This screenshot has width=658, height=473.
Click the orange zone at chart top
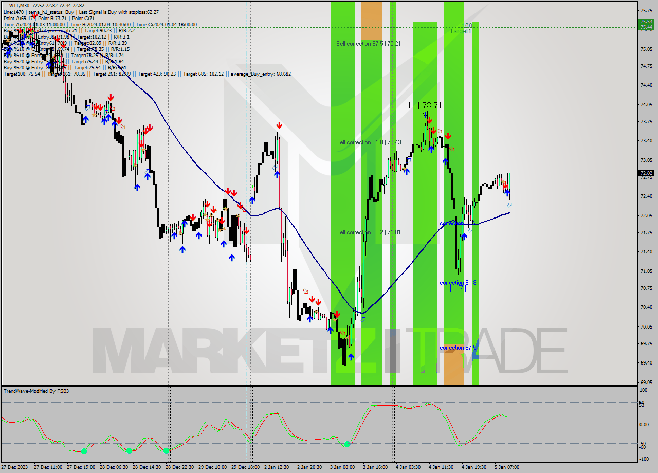coord(372,20)
